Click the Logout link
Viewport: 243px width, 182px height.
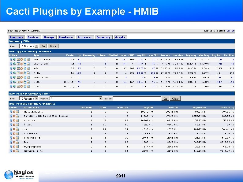point(230,31)
